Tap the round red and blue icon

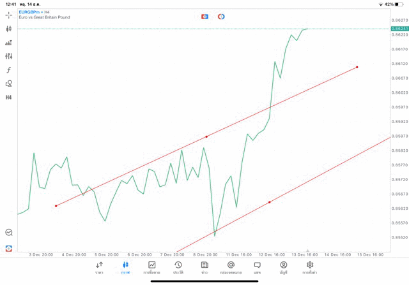pos(221,17)
